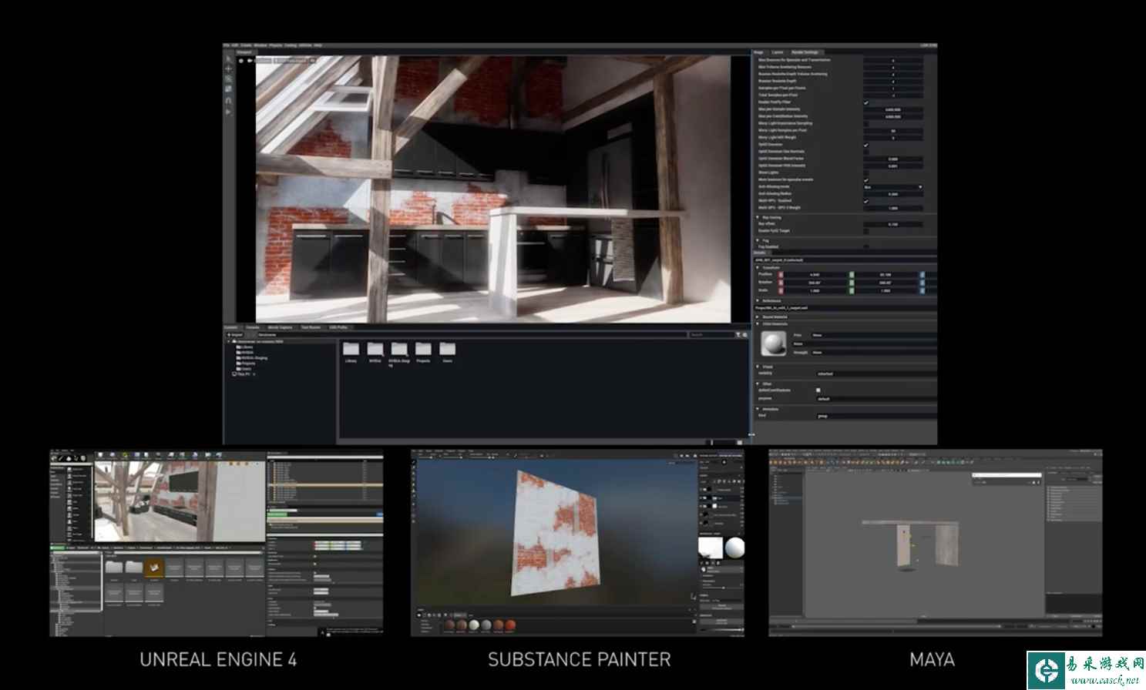
Task: Open the File menu in main window
Action: tap(227, 45)
